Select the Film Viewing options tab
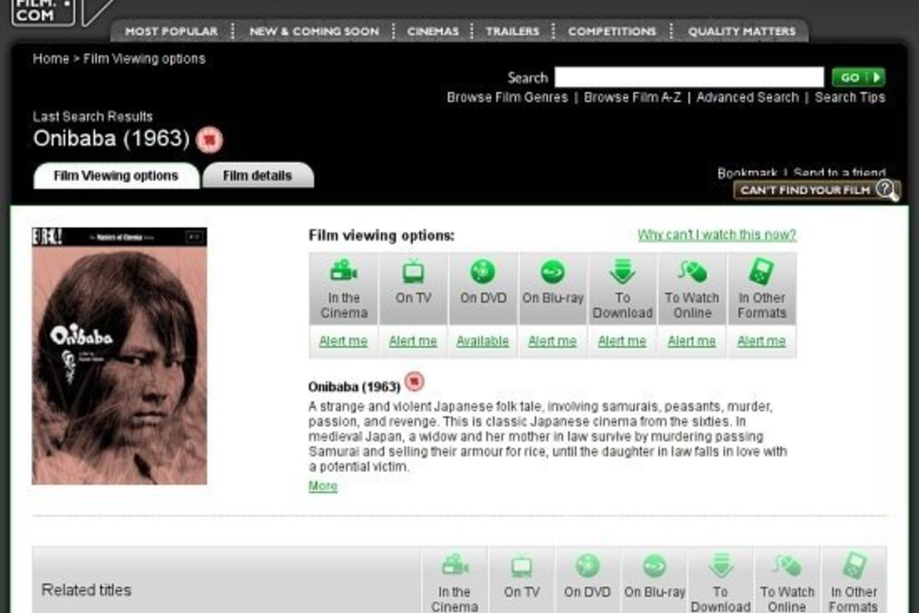This screenshot has width=919, height=613. 116,176
